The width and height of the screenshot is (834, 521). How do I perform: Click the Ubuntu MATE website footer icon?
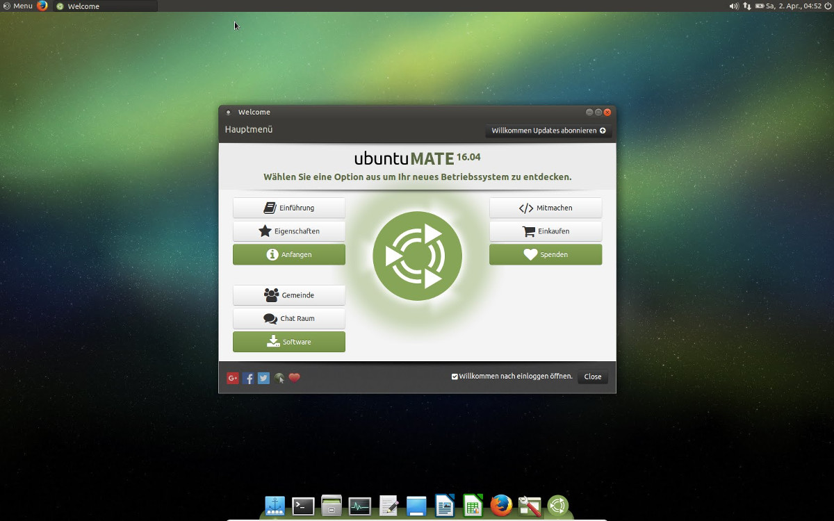pos(279,378)
